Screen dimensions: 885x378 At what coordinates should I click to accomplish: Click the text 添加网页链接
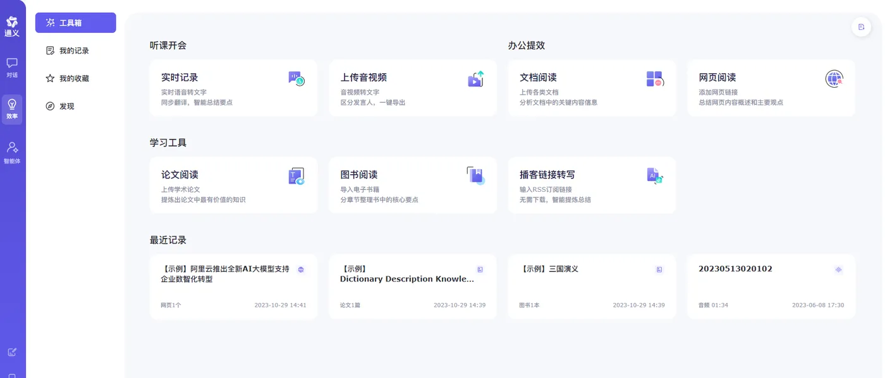click(x=718, y=92)
